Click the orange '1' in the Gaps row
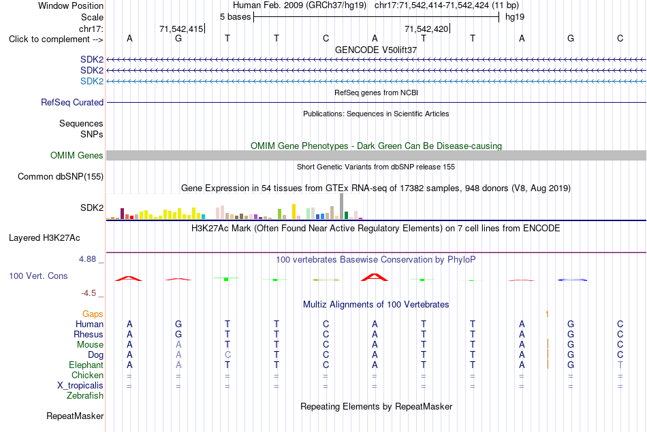This screenshot has height=432, width=647. 547,314
